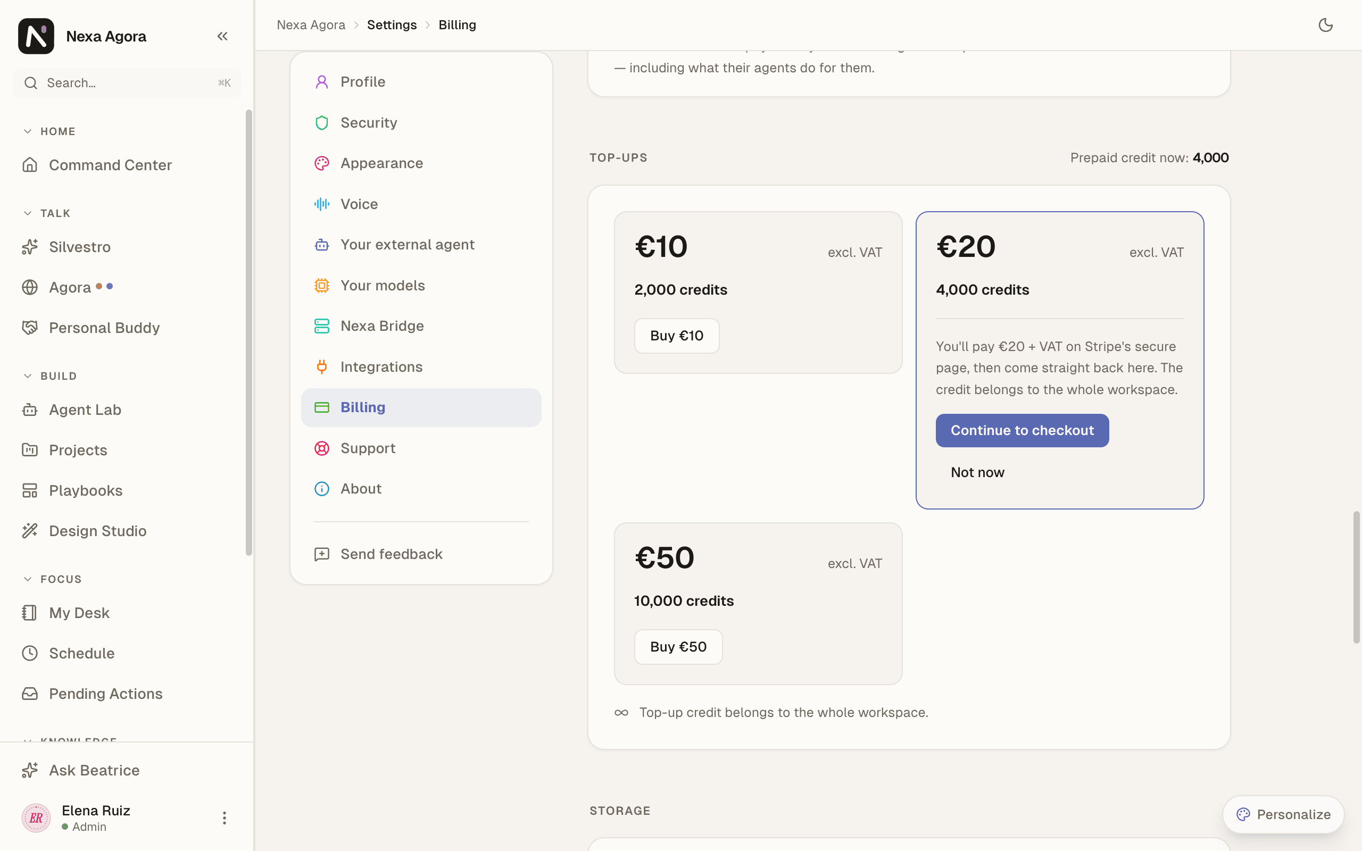Toggle dark mode moon icon
1362x851 pixels.
pyautogui.click(x=1325, y=25)
